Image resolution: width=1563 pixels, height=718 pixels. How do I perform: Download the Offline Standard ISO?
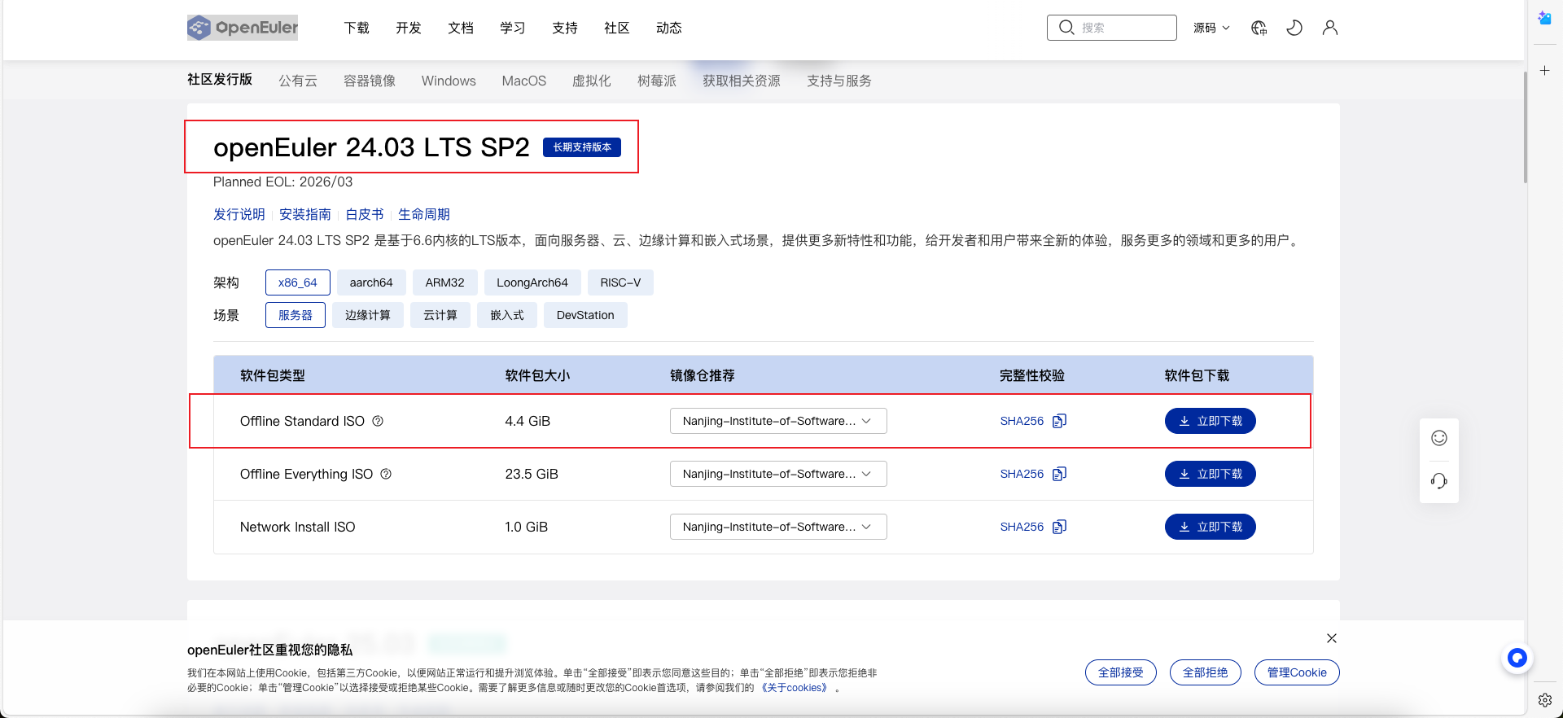click(x=1211, y=421)
